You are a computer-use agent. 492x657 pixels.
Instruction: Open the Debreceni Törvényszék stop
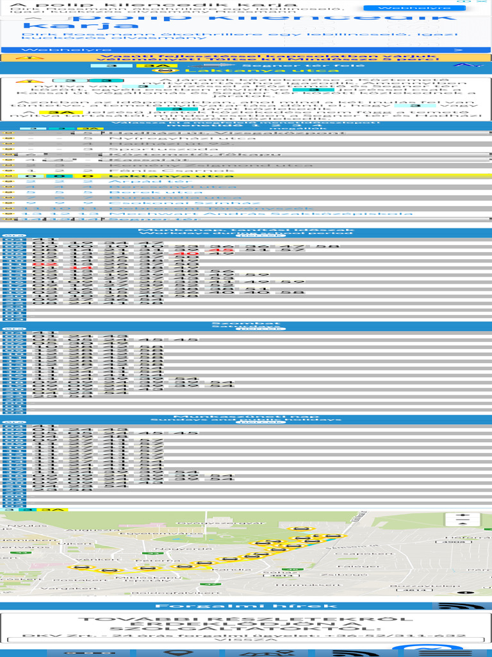pyautogui.click(x=211, y=209)
